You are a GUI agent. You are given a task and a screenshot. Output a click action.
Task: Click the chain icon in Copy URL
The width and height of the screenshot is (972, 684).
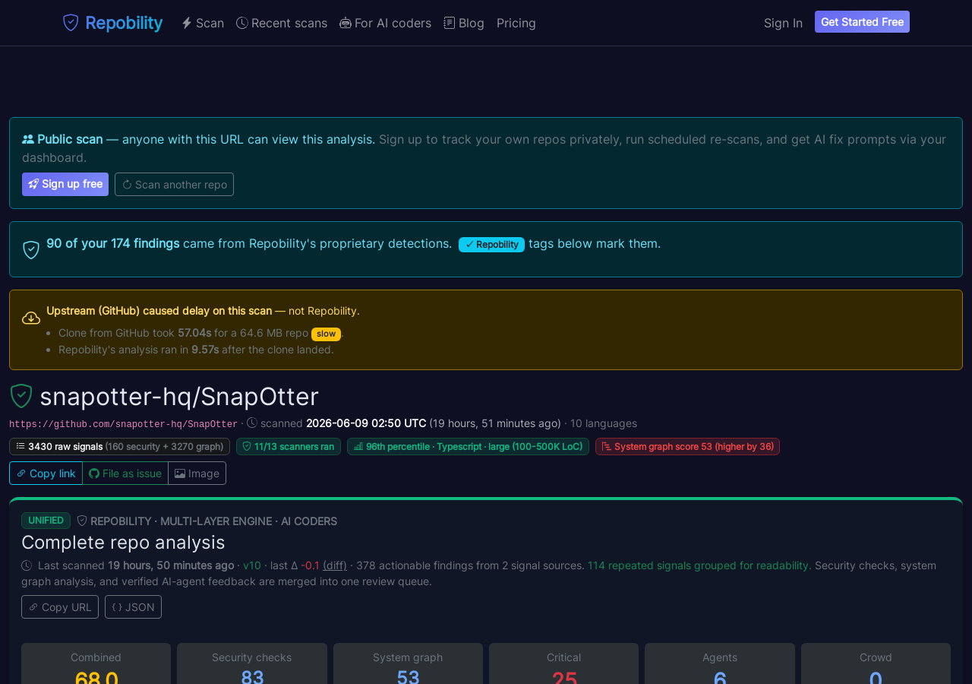point(33,607)
